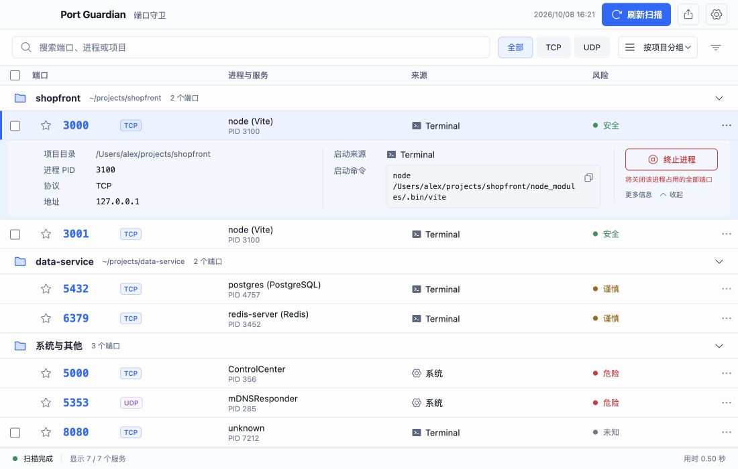This screenshot has height=469, width=738.
Task: Select the 全部 filter tab
Action: 515,48
